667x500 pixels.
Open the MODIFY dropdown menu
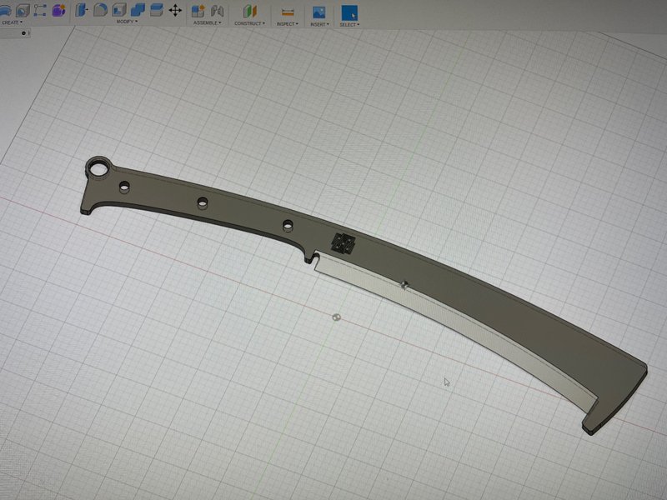point(127,22)
